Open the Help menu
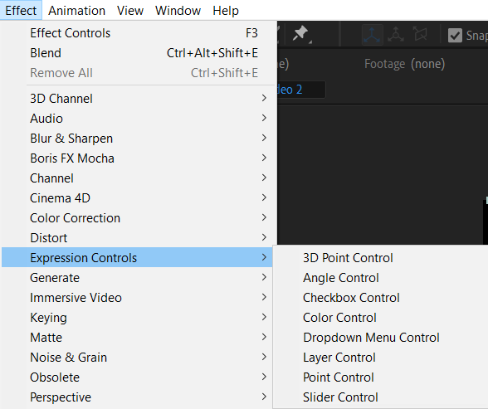The width and height of the screenshot is (488, 409). point(226,11)
